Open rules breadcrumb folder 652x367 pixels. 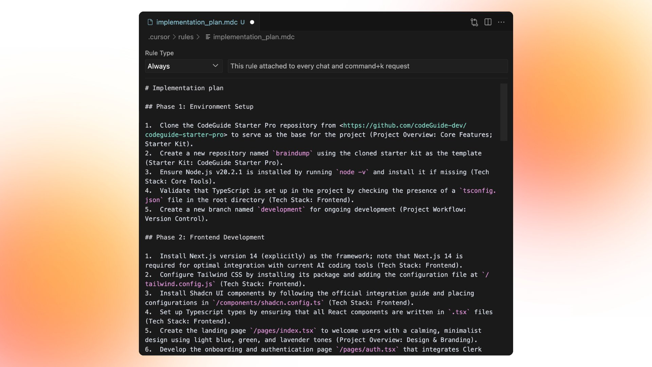(186, 37)
